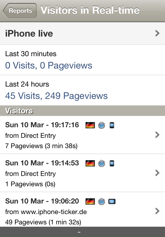Tap the bottom gray status bar

82,232
